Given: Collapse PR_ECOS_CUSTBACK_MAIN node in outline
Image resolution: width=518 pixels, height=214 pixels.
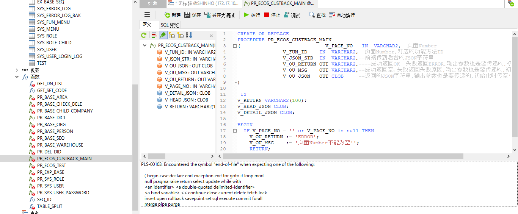Looking at the screenshot, I should click(144, 45).
